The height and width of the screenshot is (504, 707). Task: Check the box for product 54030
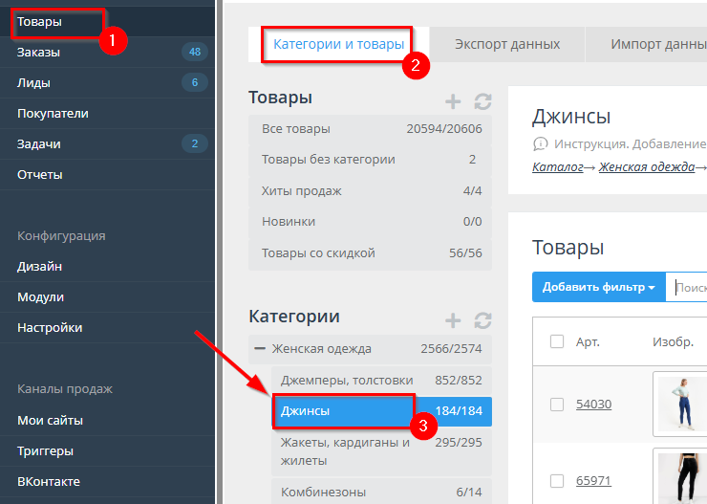tap(557, 405)
